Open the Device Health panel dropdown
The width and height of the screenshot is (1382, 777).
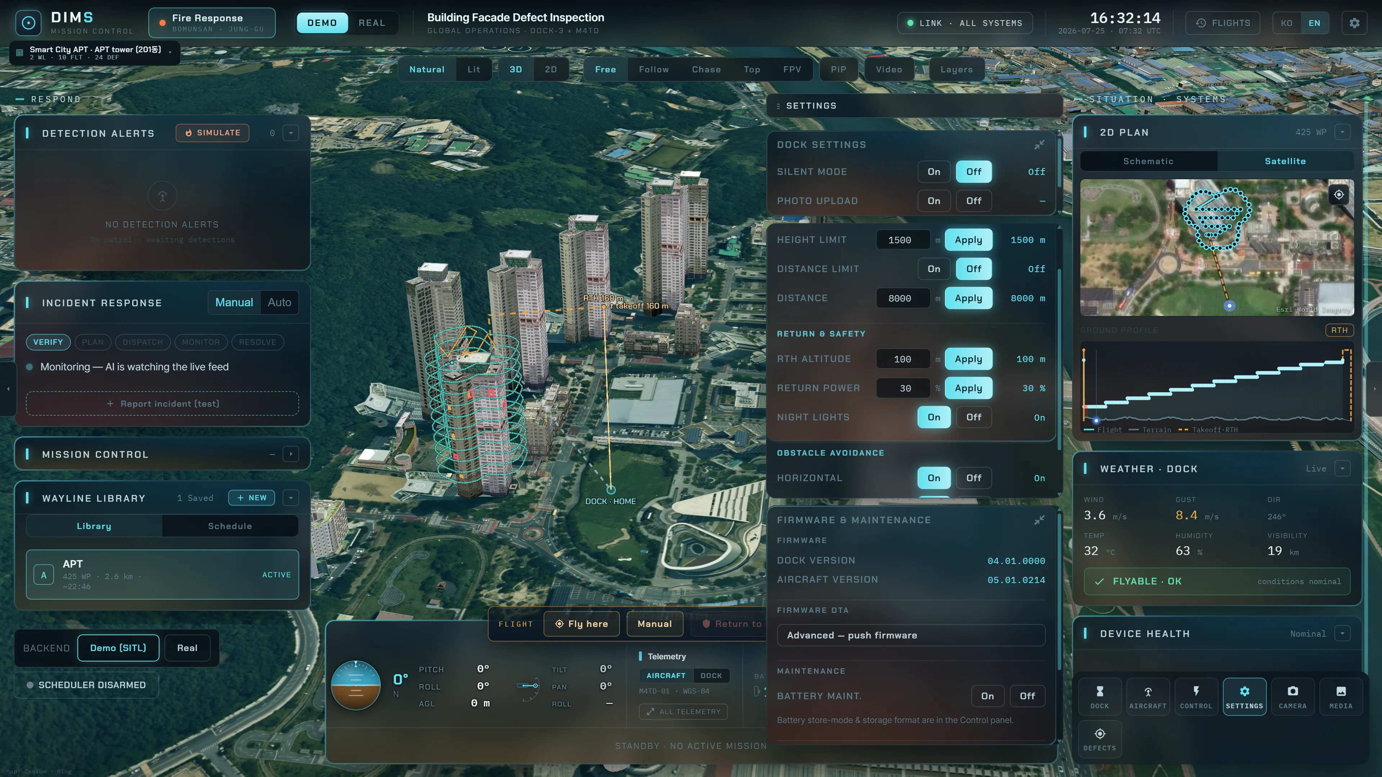1342,634
